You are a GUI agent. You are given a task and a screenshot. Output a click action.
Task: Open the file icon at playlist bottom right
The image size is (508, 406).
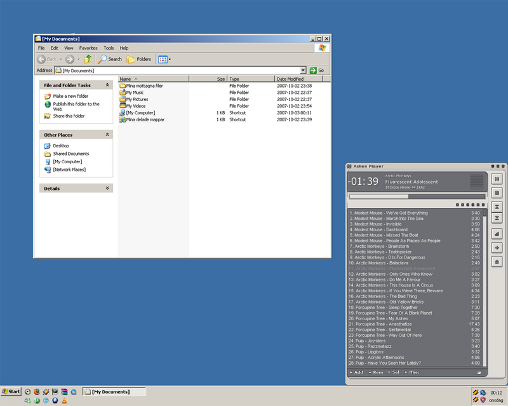[x=479, y=372]
